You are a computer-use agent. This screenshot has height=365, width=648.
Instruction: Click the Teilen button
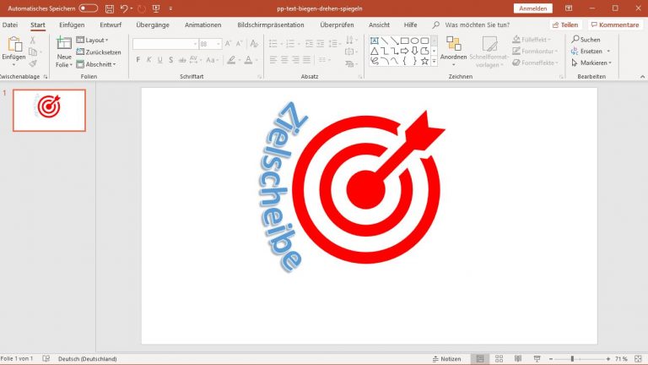[x=566, y=25]
